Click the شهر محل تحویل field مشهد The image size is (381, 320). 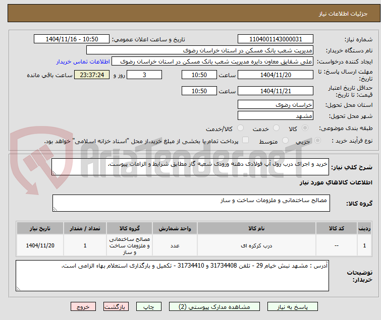pos(276,116)
